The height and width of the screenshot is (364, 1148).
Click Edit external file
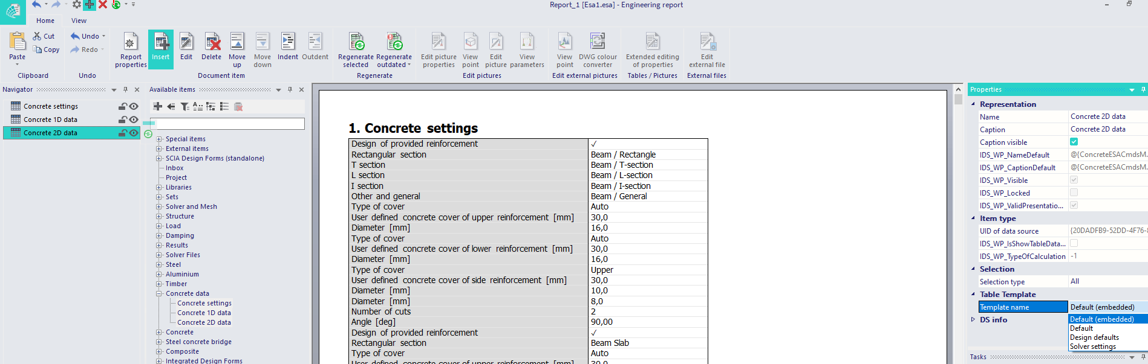coord(707,50)
